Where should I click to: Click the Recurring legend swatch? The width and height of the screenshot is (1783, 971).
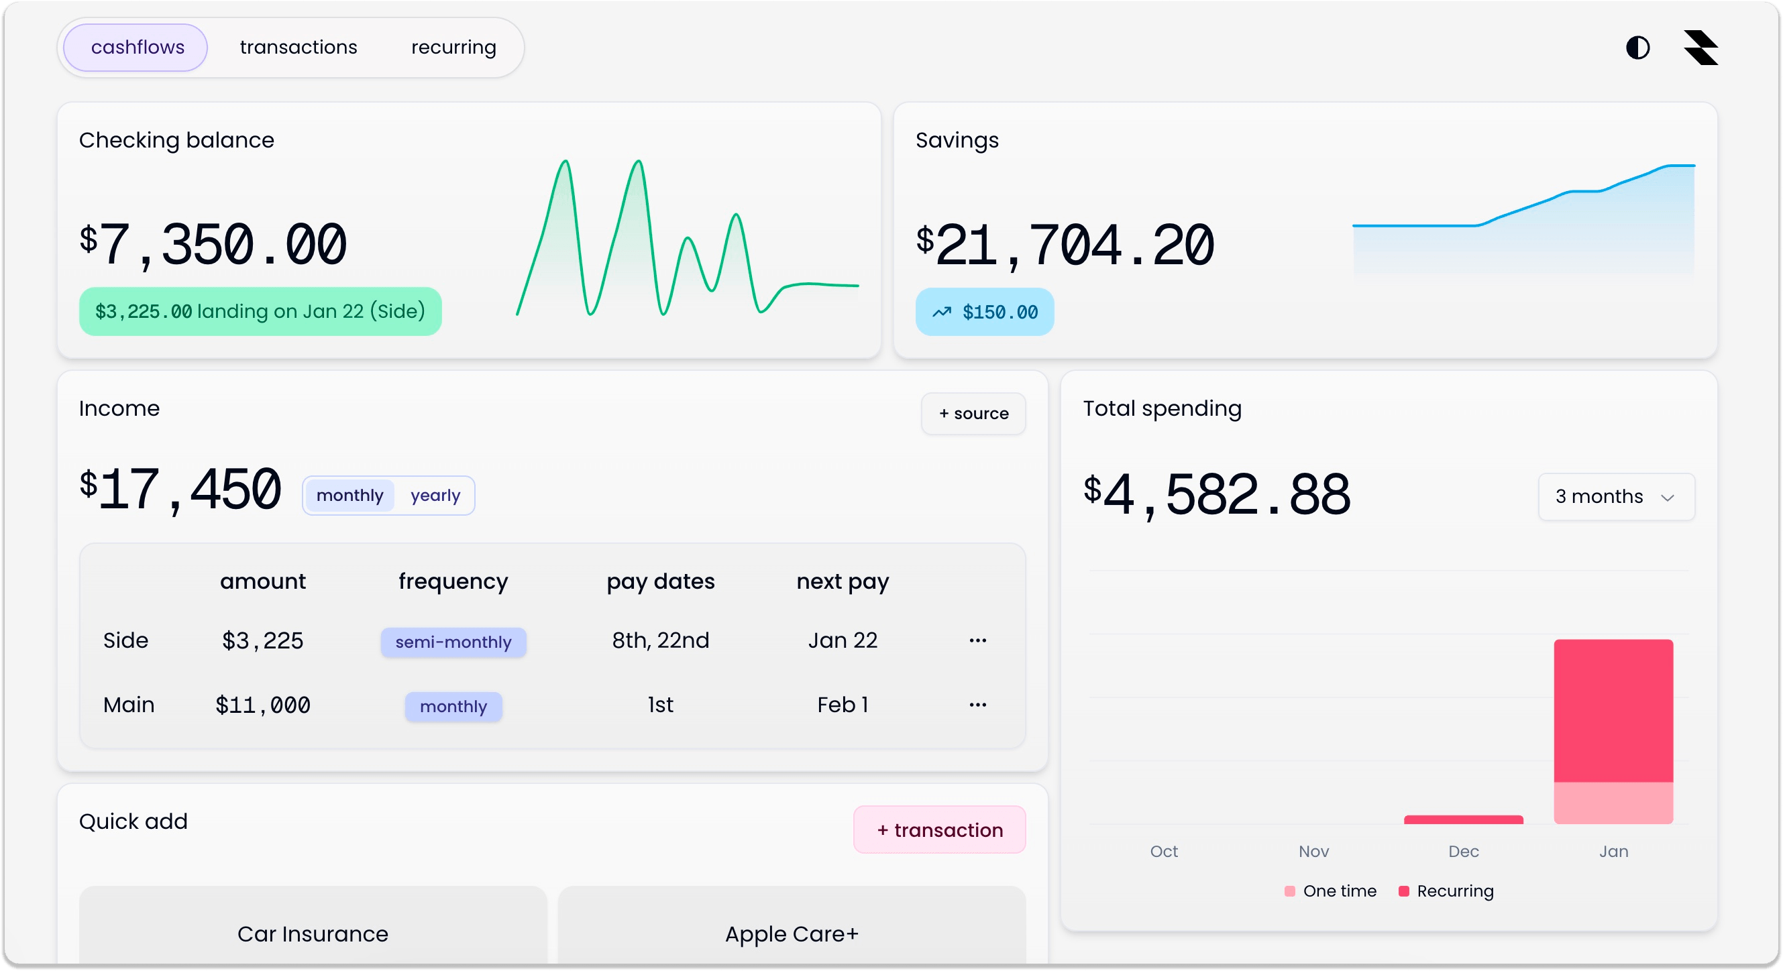(x=1404, y=891)
